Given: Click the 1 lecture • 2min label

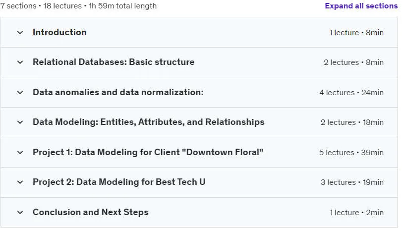Looking at the screenshot, I should (x=356, y=213).
